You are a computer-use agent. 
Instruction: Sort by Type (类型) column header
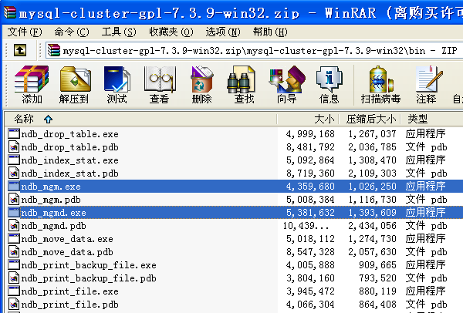pyautogui.click(x=431, y=119)
